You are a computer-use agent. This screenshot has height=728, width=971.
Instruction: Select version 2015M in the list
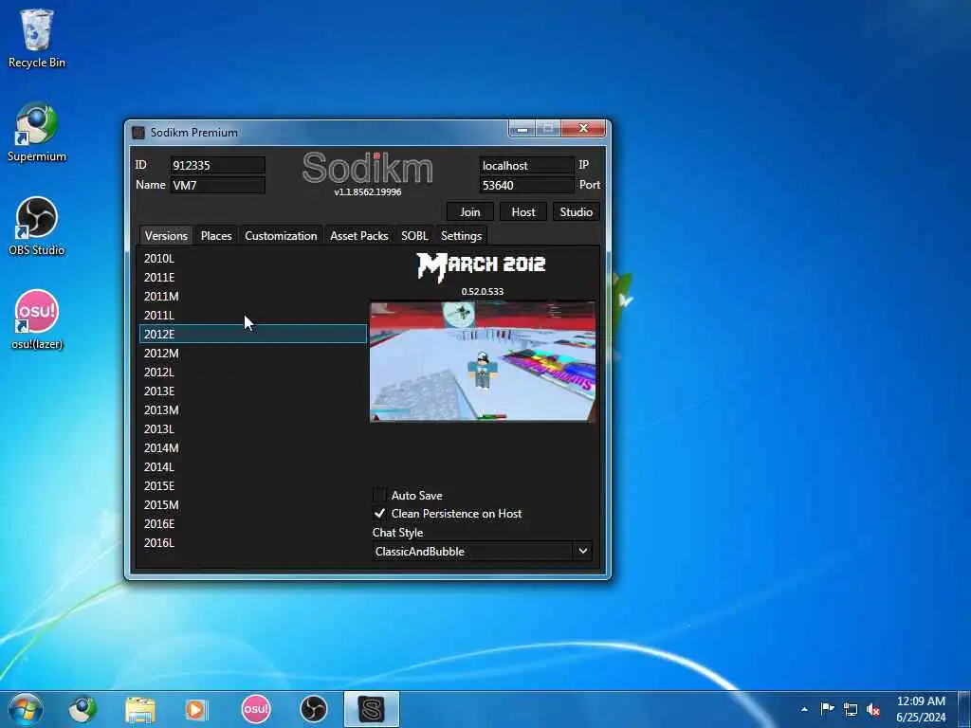tap(253, 504)
